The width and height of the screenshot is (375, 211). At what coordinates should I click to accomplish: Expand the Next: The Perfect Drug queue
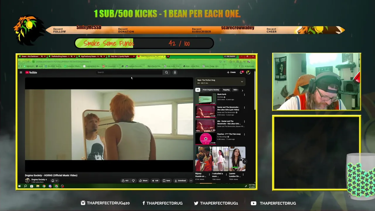pos(242,81)
